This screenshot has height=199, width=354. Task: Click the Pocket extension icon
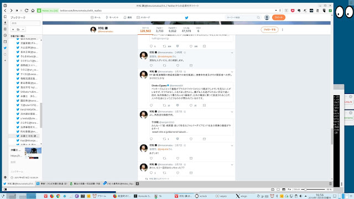point(293,11)
